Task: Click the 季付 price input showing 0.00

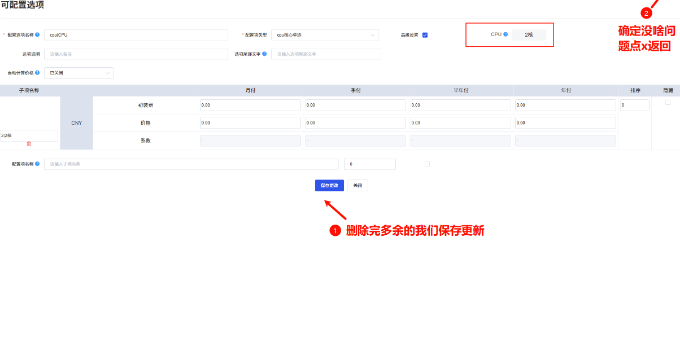Action: point(355,122)
